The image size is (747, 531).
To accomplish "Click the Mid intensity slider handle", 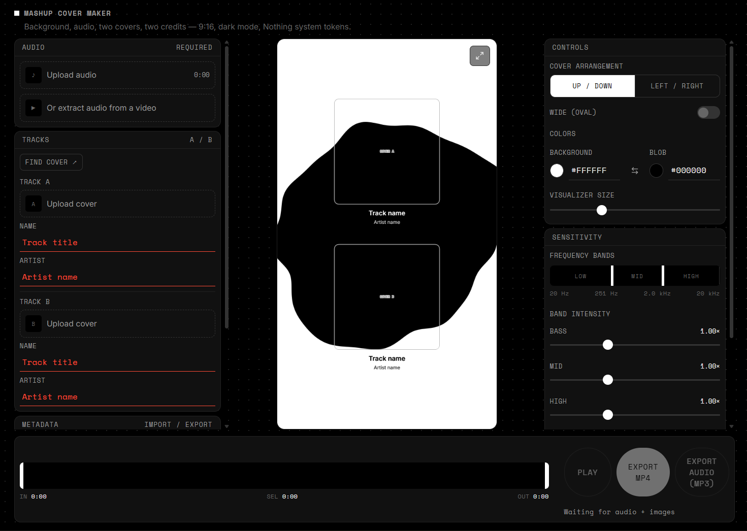I will [x=608, y=380].
